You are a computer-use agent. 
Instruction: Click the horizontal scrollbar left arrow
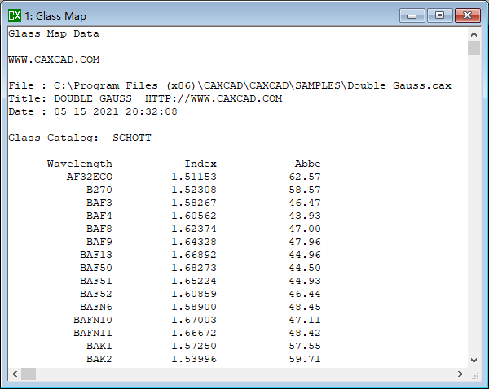point(15,374)
